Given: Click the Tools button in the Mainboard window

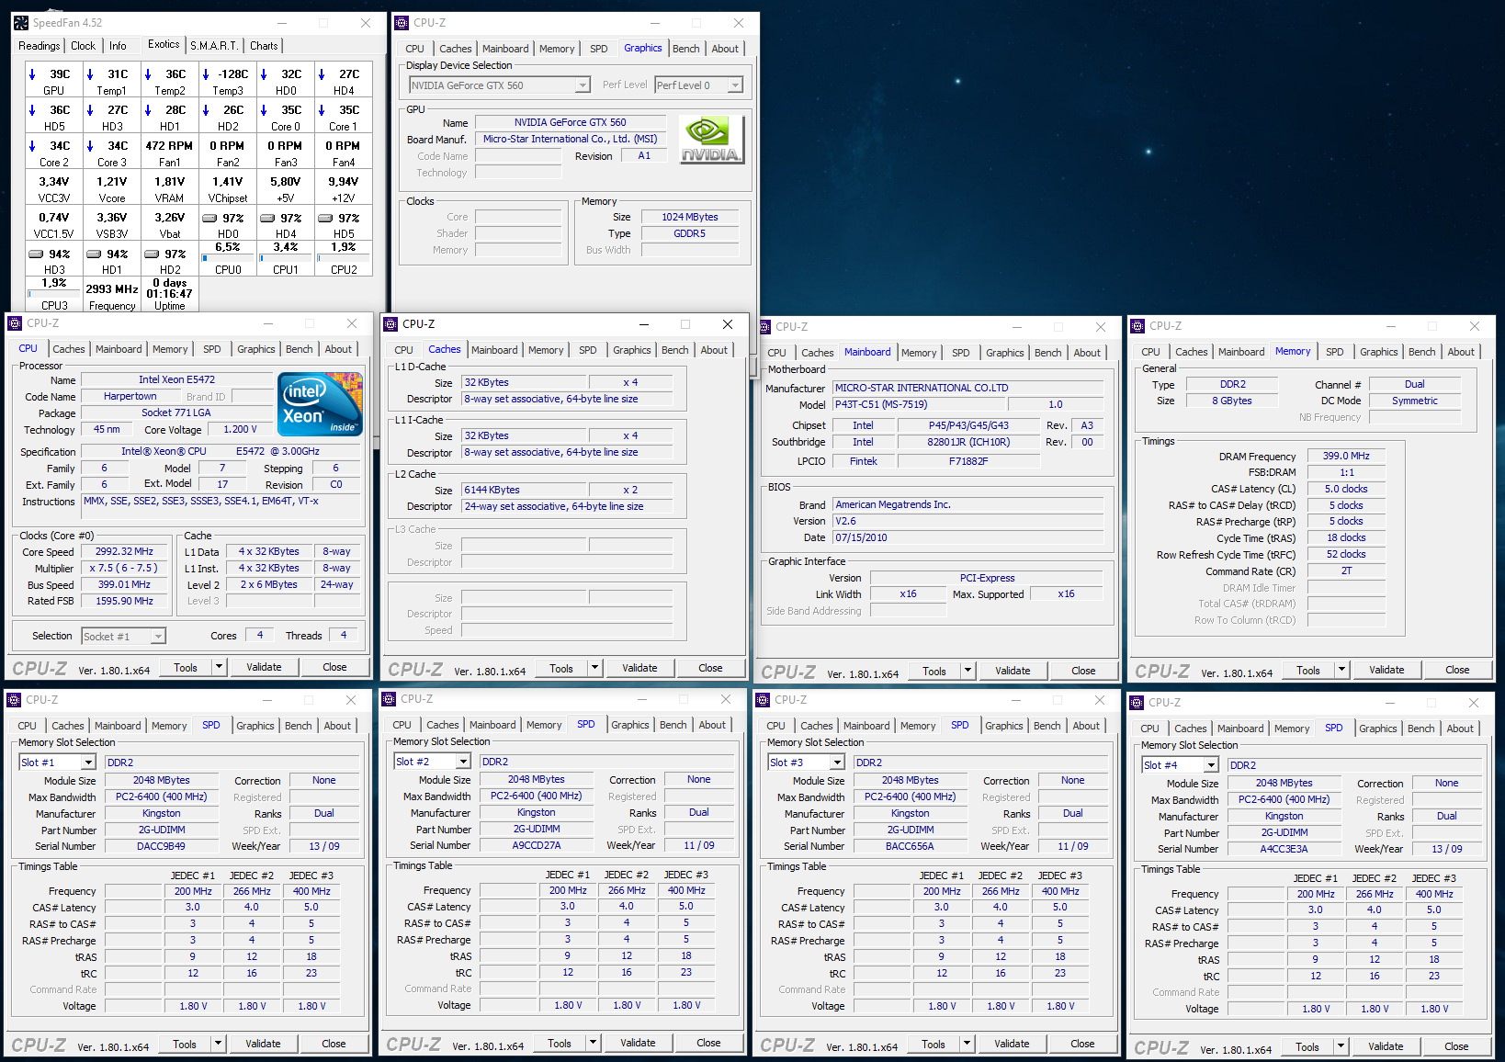Looking at the screenshot, I should pos(934,671).
